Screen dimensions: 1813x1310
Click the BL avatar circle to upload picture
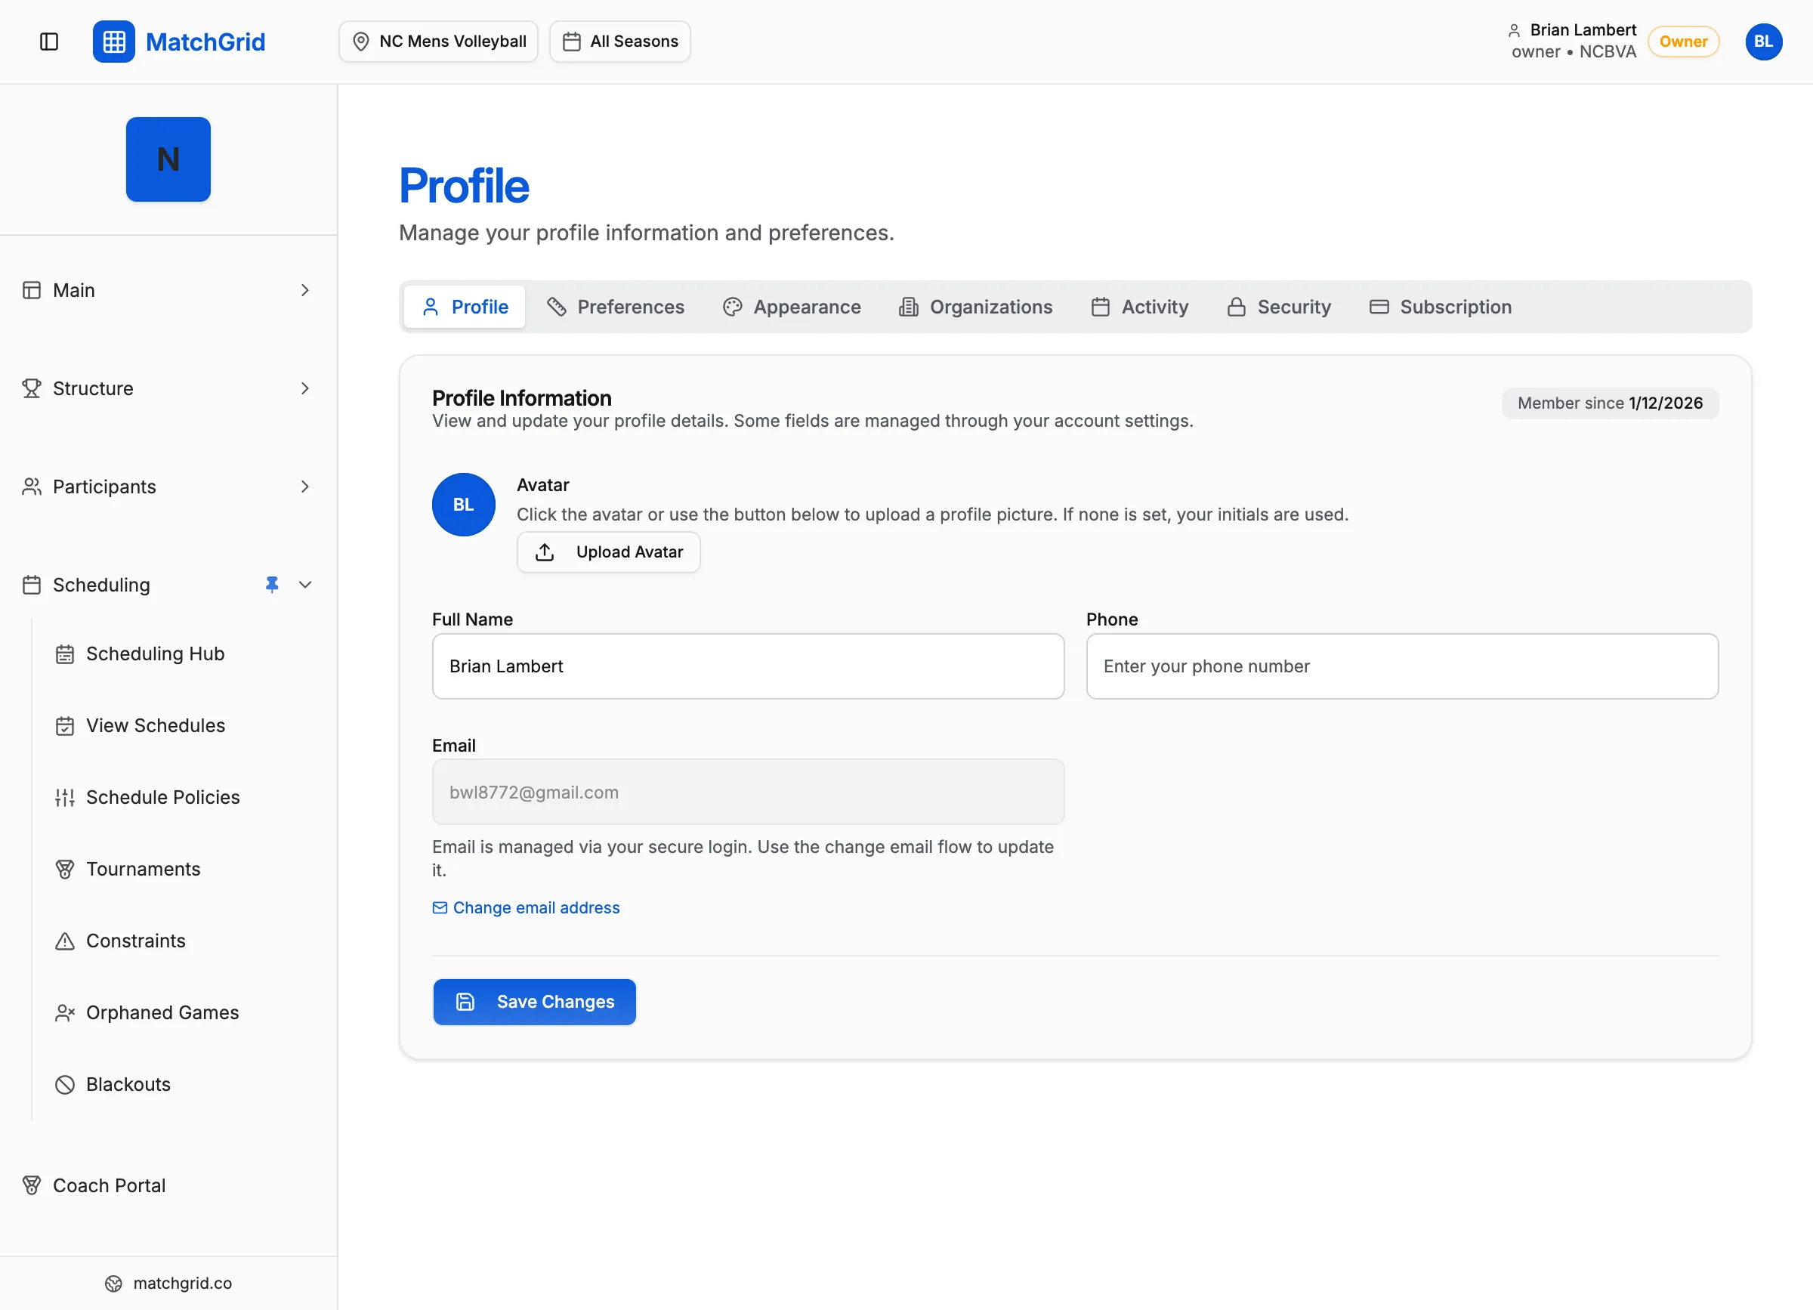point(463,505)
